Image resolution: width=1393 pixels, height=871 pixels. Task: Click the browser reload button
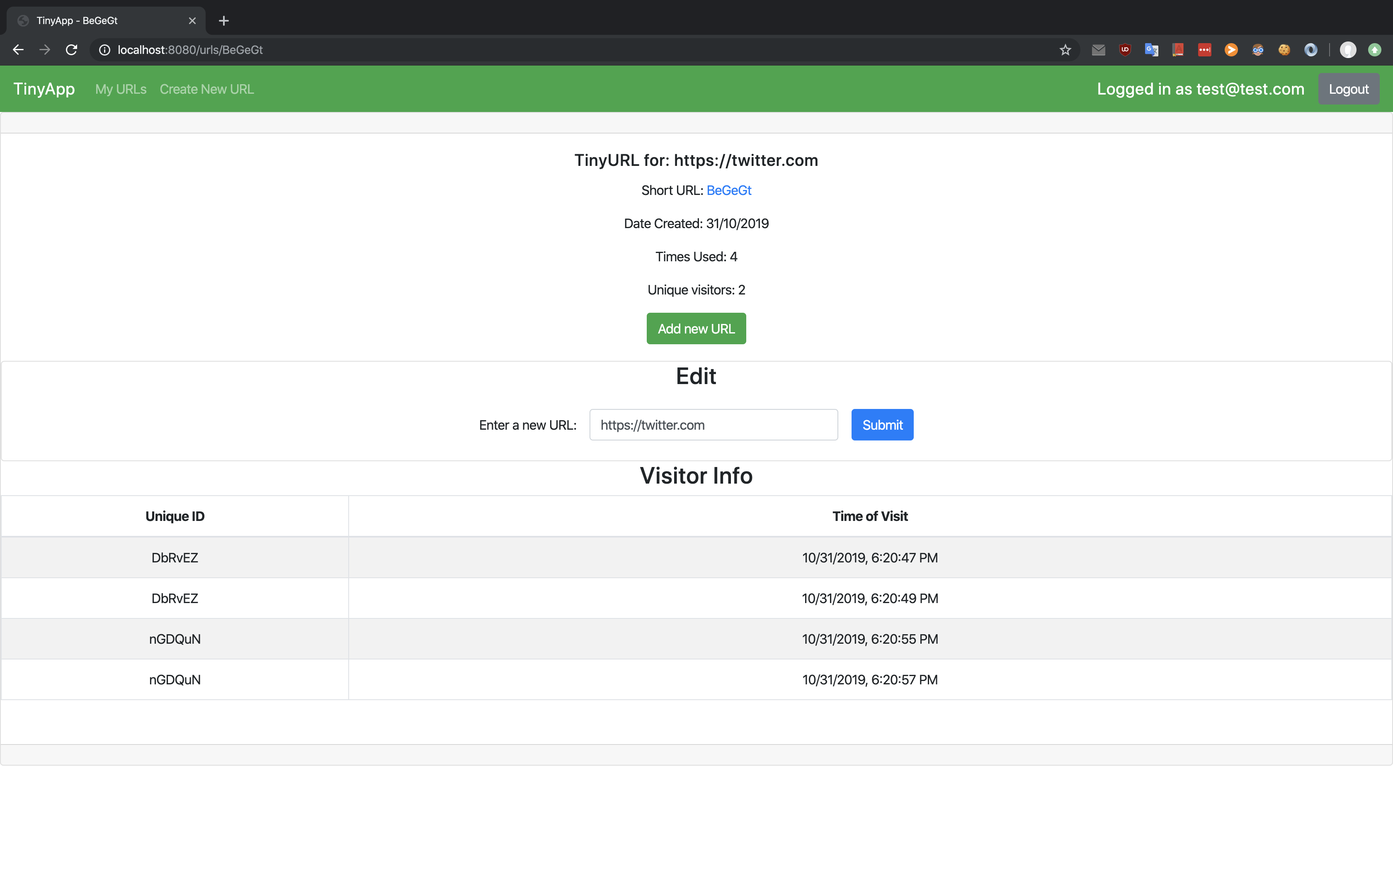point(71,50)
